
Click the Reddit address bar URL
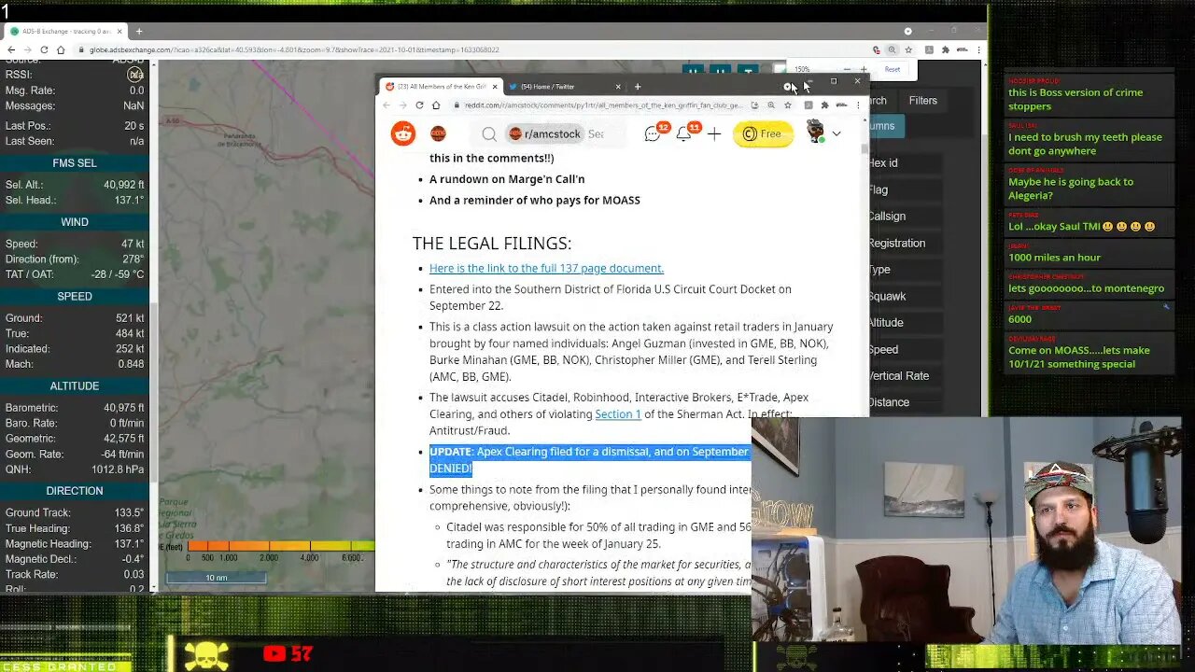click(x=604, y=105)
